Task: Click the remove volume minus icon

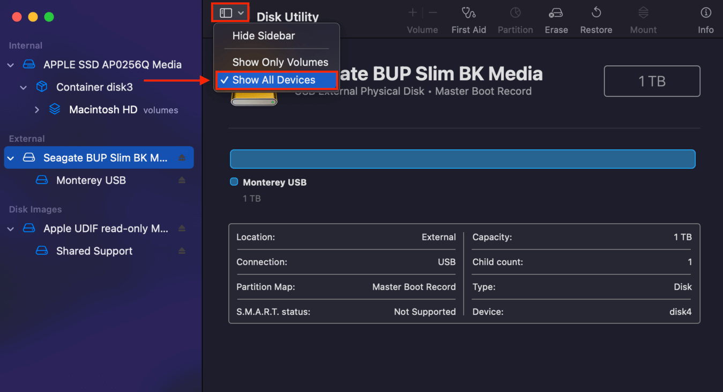Action: (433, 12)
